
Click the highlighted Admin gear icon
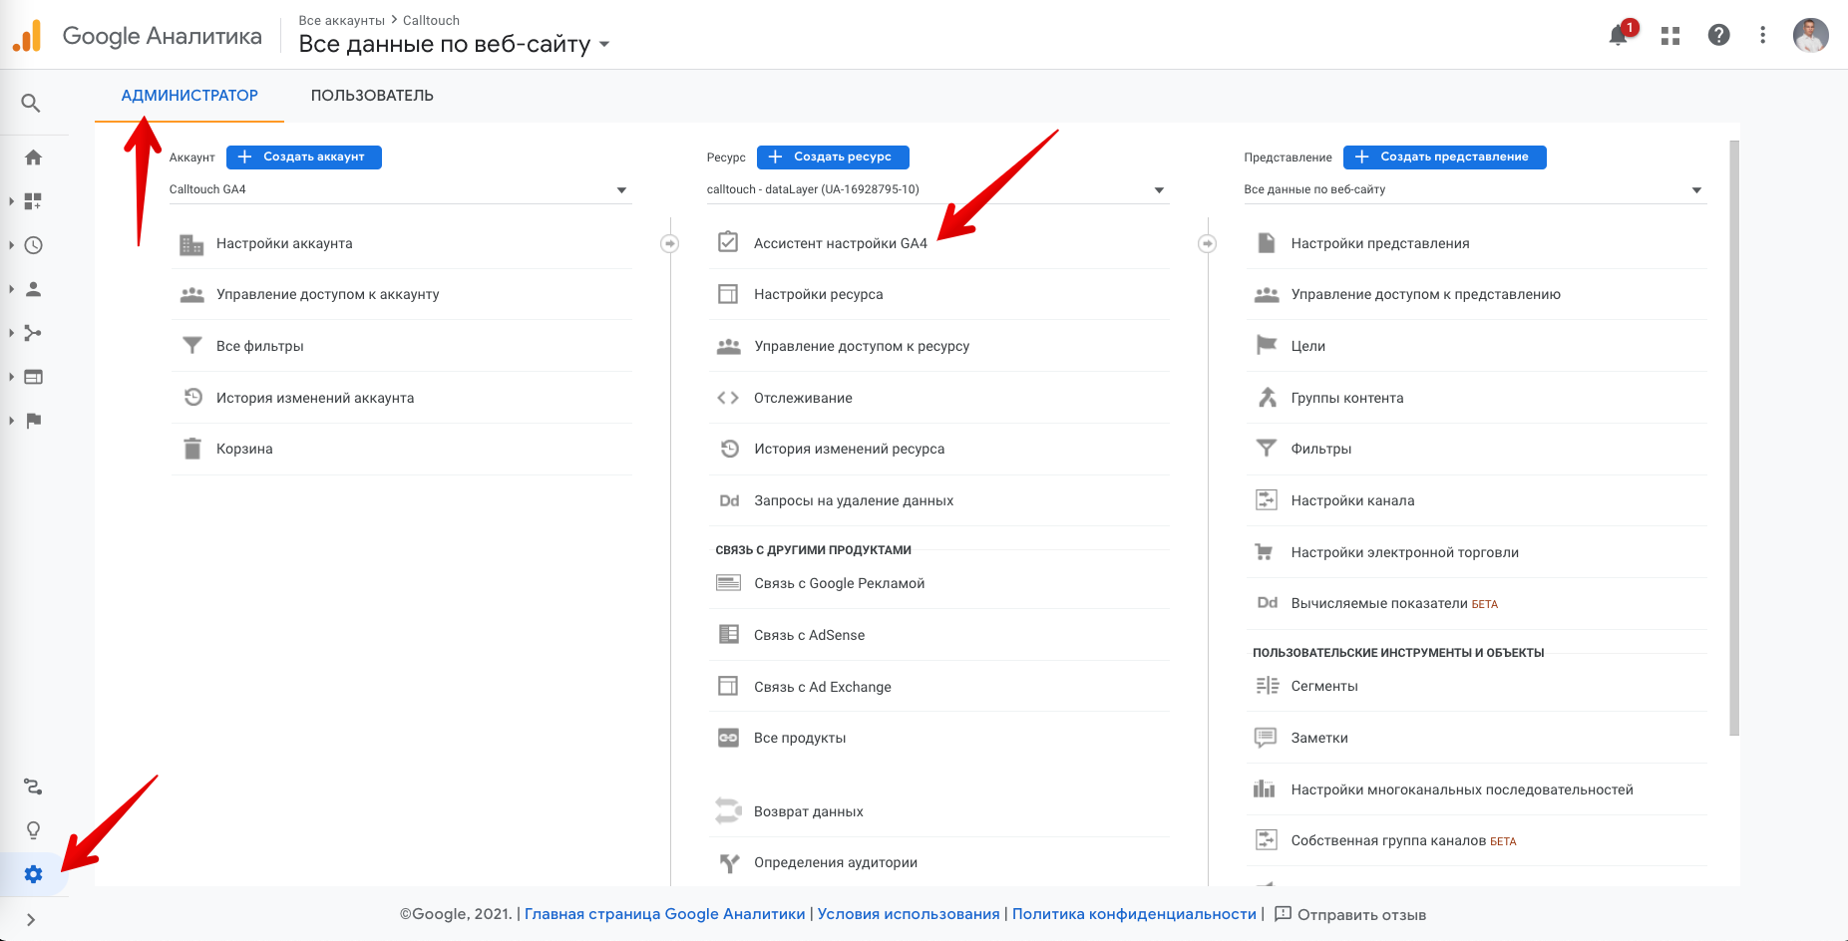click(34, 874)
